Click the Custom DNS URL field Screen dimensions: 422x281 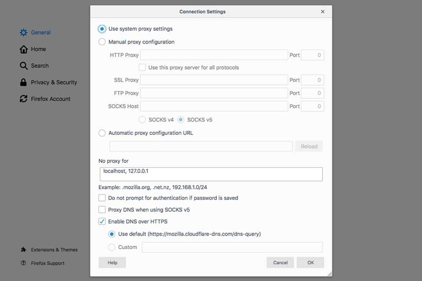coord(232,247)
